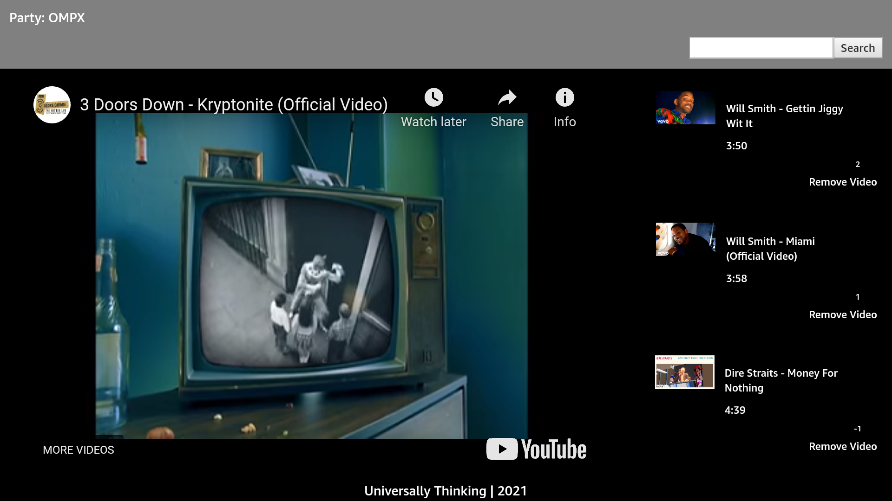
Task: Click the YouTube logo on the player
Action: pyautogui.click(x=536, y=449)
